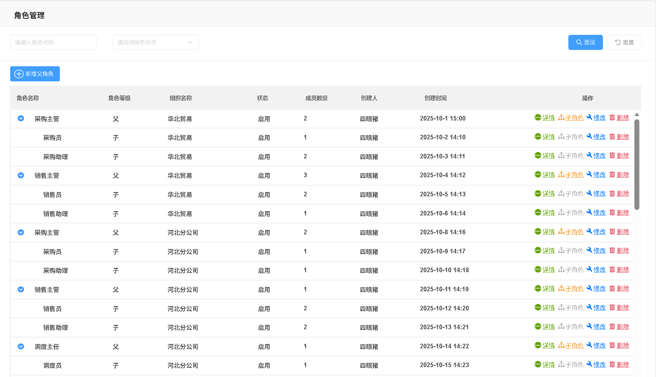The height and width of the screenshot is (377, 656).
Task: Click the 删除 link for 采购主管 created 2025-10-1
Action: [x=623, y=118]
